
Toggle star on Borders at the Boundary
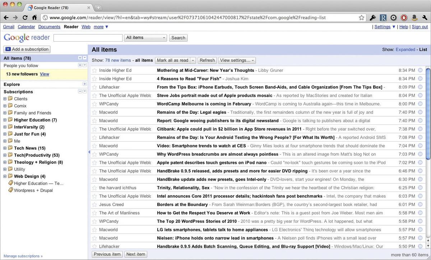(x=94, y=204)
